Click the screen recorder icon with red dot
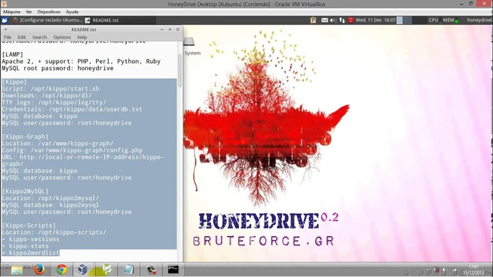This screenshot has height=277, width=493. point(151,269)
